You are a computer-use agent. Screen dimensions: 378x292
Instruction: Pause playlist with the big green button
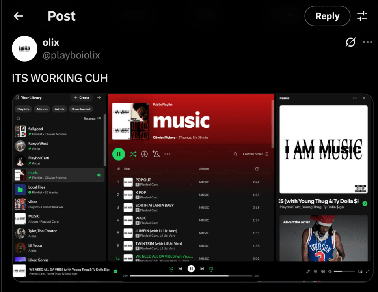tap(119, 154)
